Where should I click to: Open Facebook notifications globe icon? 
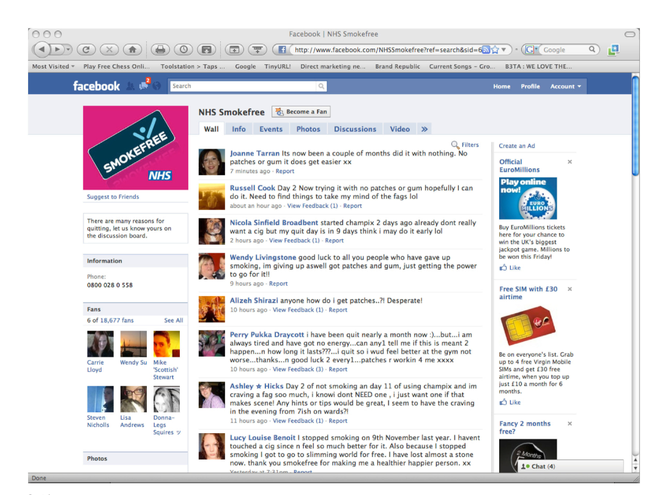point(157,86)
